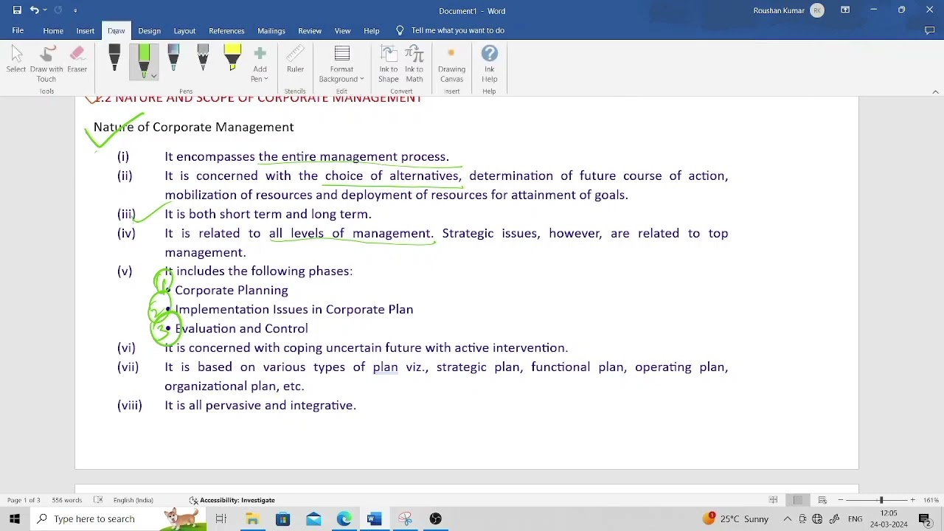Click the 556 words count
The width and height of the screenshot is (944, 531).
click(67, 500)
